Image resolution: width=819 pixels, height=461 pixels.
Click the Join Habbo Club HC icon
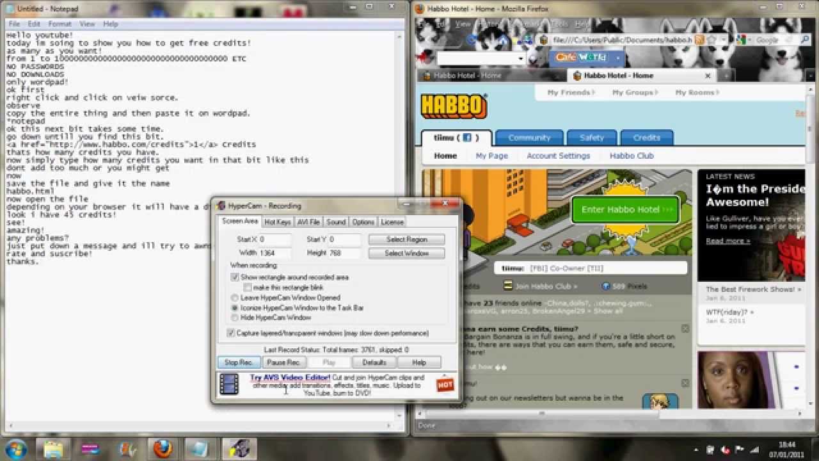pos(508,286)
